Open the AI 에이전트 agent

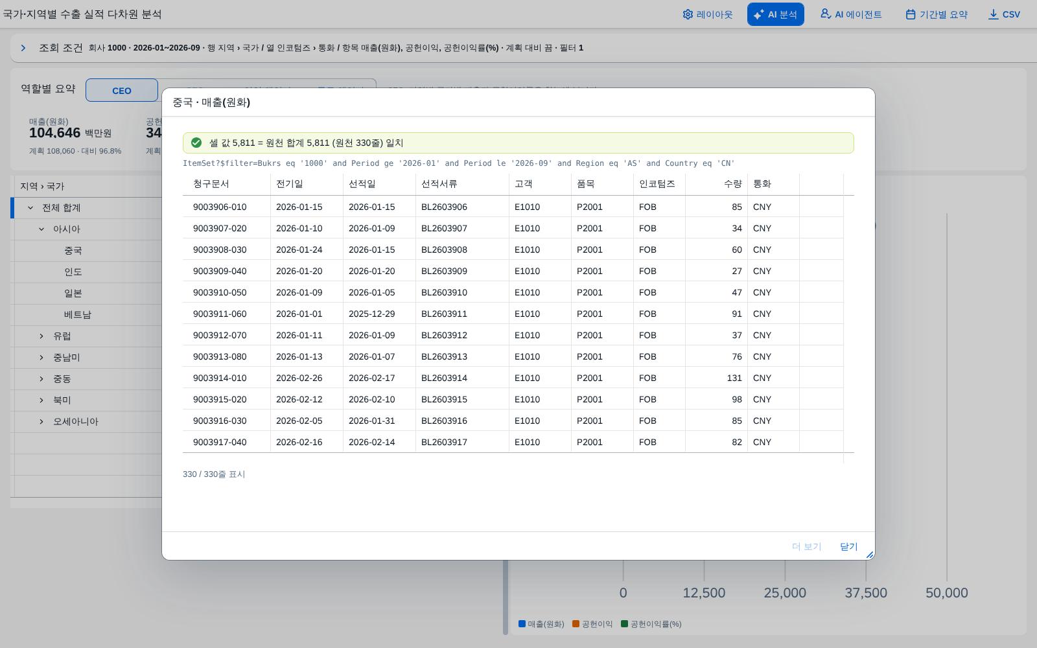coord(851,14)
